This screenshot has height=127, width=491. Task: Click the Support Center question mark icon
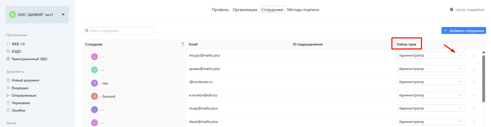point(451,10)
